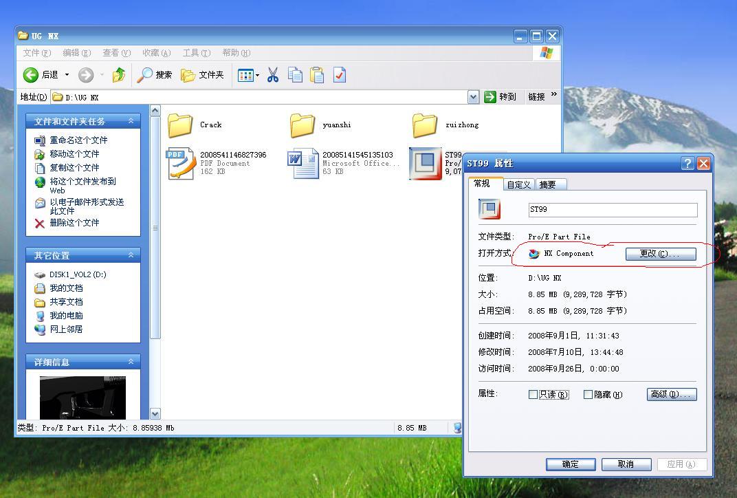This screenshot has height=498, width=737.
Task: Click 确定 in ST99 properties
Action: tap(571, 464)
